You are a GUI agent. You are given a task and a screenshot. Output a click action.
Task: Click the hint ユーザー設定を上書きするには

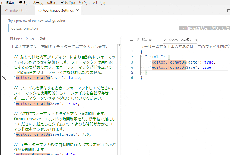tap(185, 47)
